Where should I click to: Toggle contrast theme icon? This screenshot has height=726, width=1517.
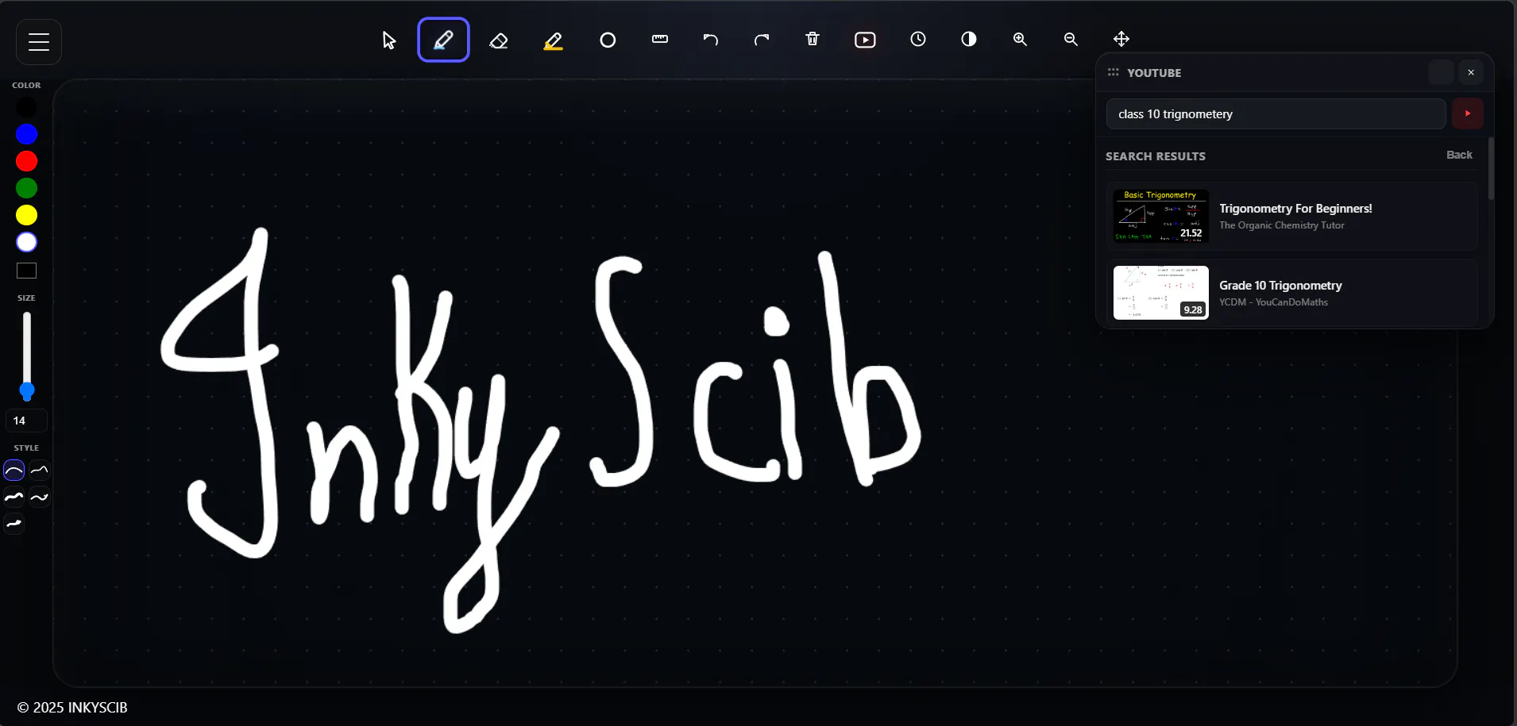pyautogui.click(x=969, y=39)
